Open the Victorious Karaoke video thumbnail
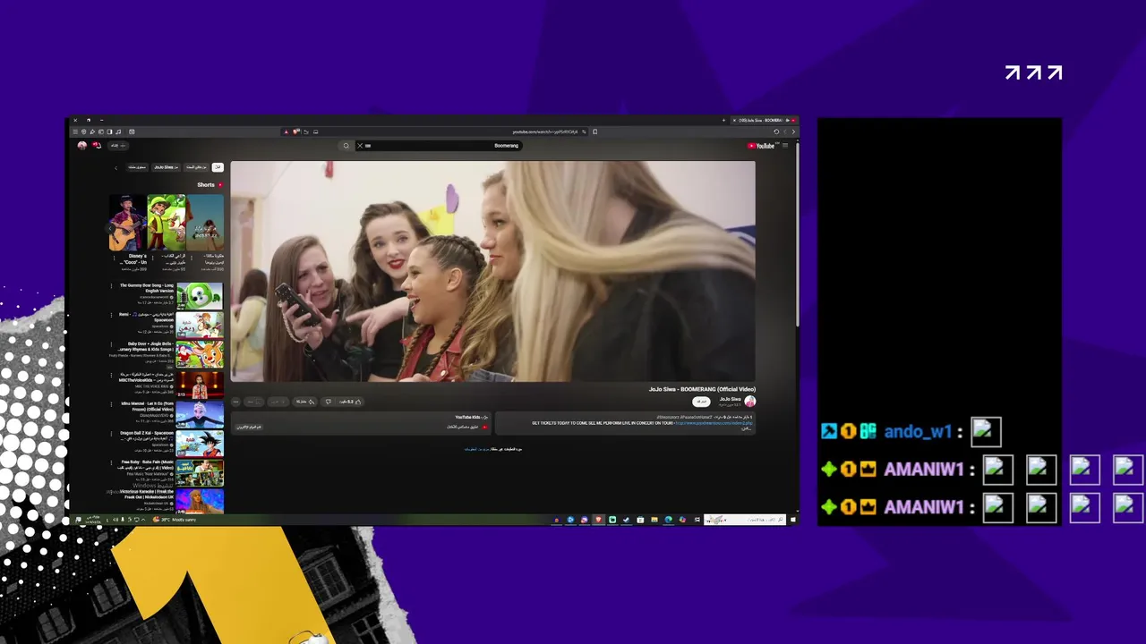The image size is (1146, 644). (200, 501)
